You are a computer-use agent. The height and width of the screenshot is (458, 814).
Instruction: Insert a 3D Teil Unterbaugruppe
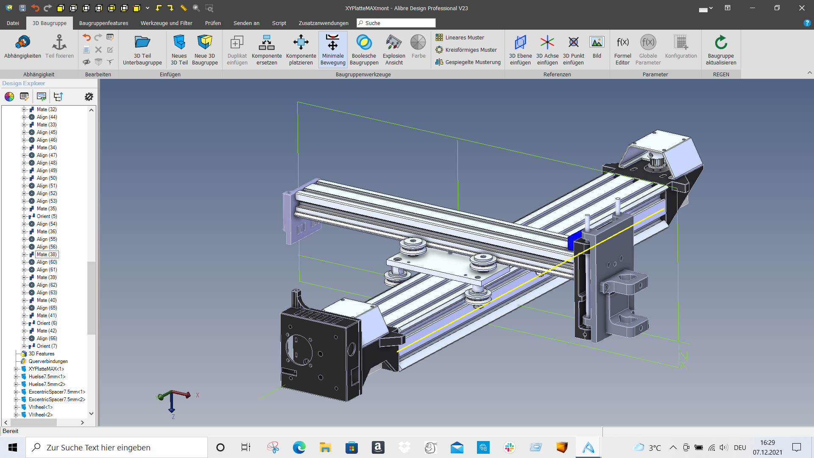[x=142, y=50]
